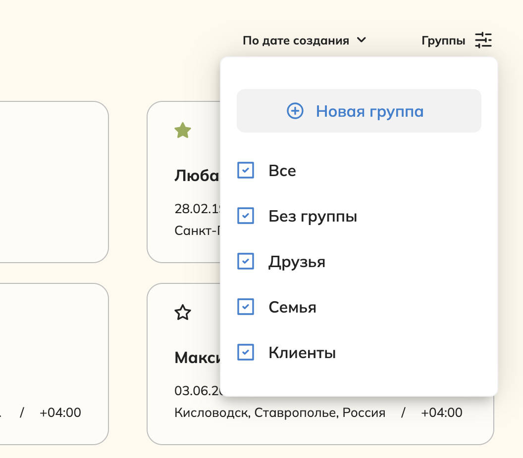The width and height of the screenshot is (523, 458).
Task: Favorite the outlined star on Макс card
Action: click(x=183, y=313)
